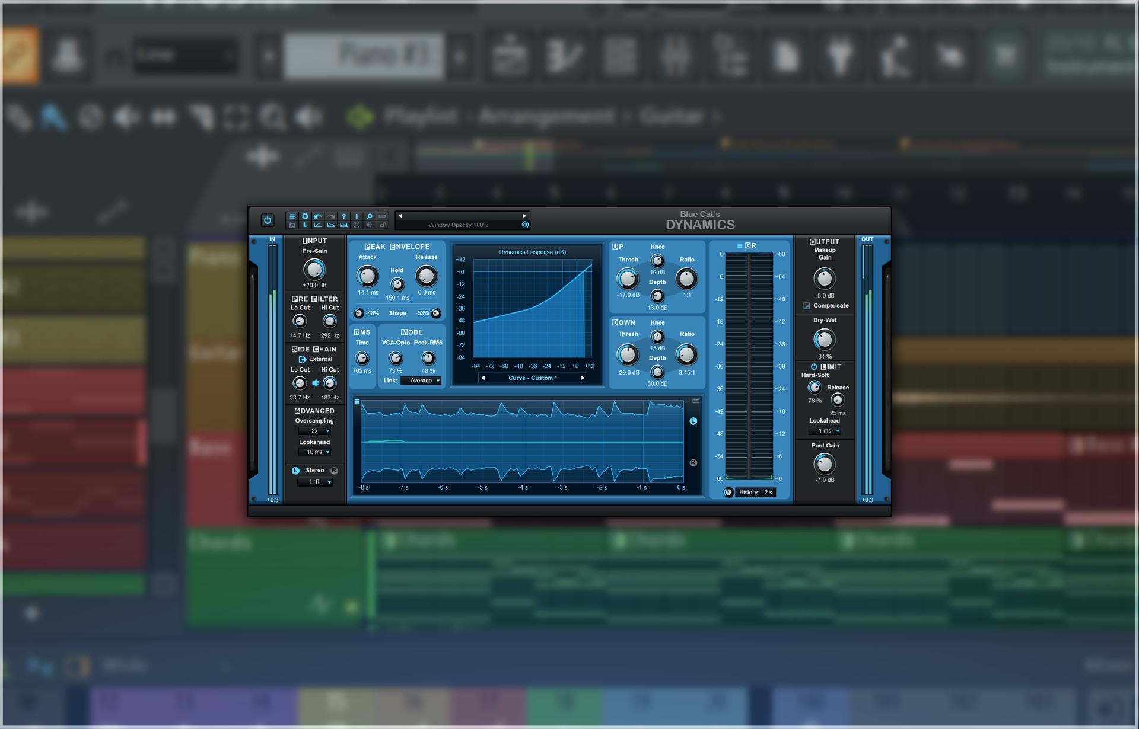Select previous curve with left arrow
Screen dimensions: 1139x729
[483, 378]
